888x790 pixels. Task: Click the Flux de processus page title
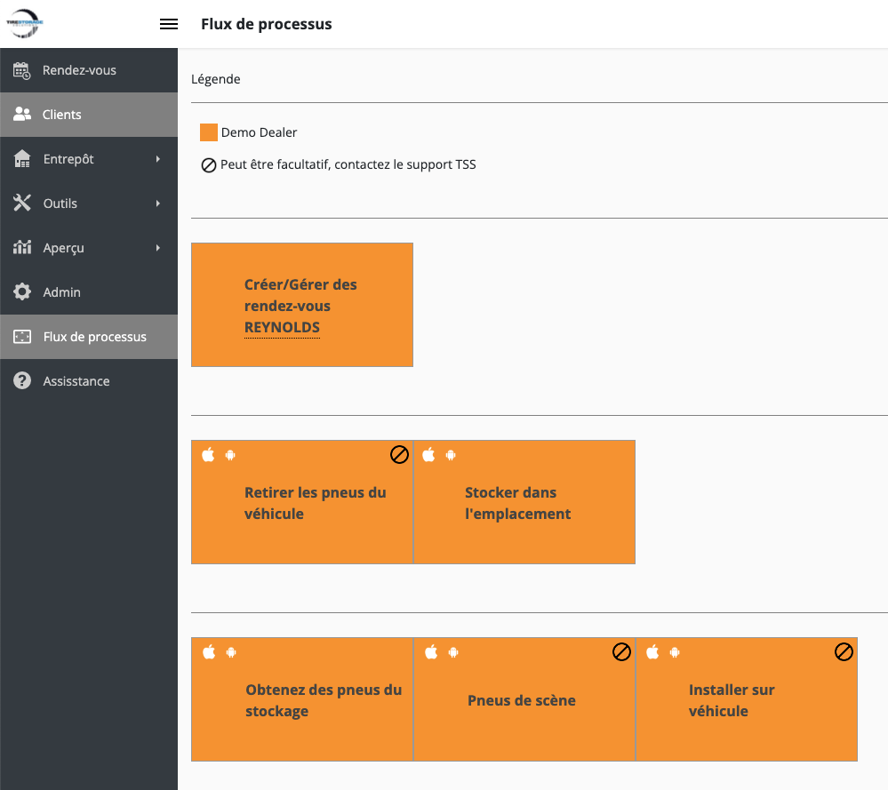point(266,24)
